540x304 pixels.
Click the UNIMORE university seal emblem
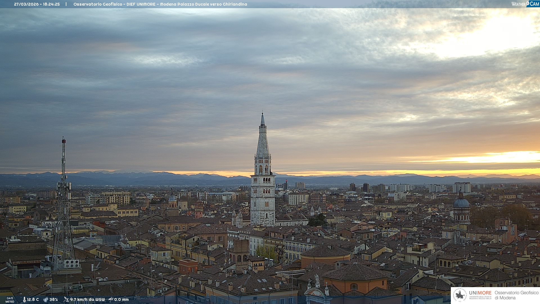point(460,295)
